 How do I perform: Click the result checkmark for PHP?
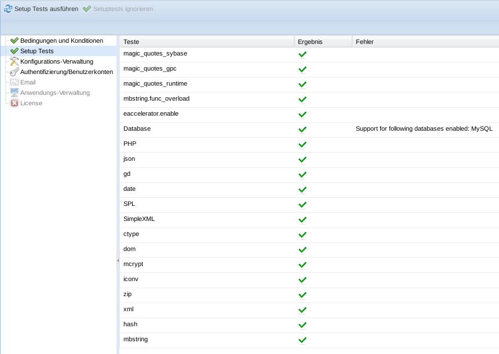(x=303, y=145)
